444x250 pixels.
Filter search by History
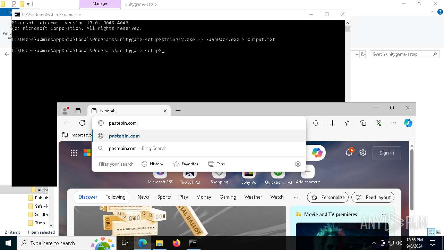tap(152, 164)
